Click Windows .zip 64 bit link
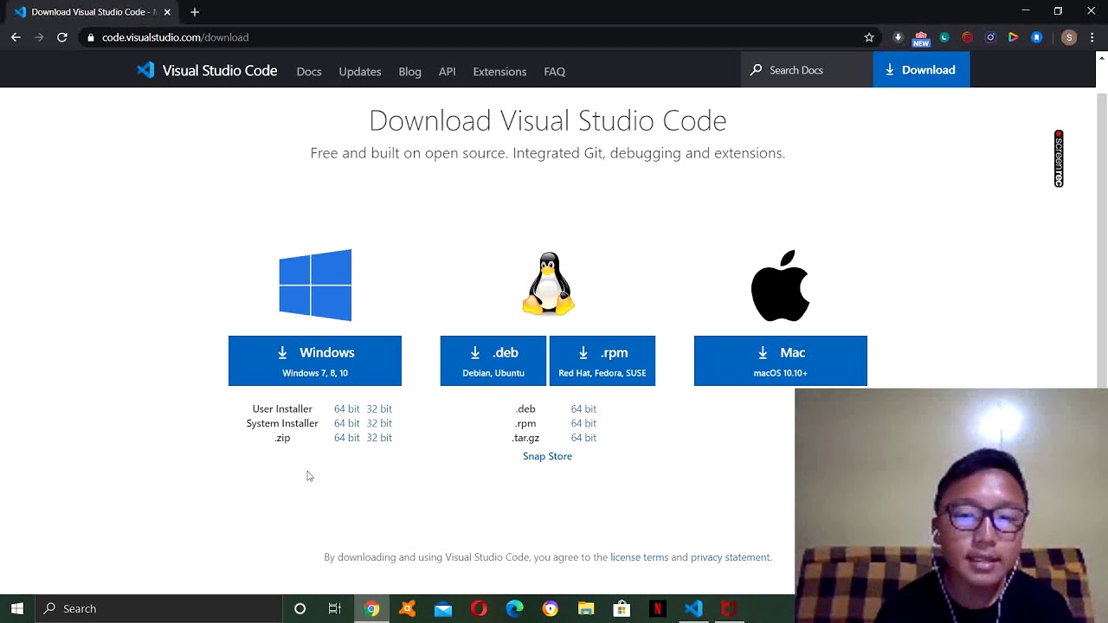Image resolution: width=1108 pixels, height=623 pixels. pos(346,438)
